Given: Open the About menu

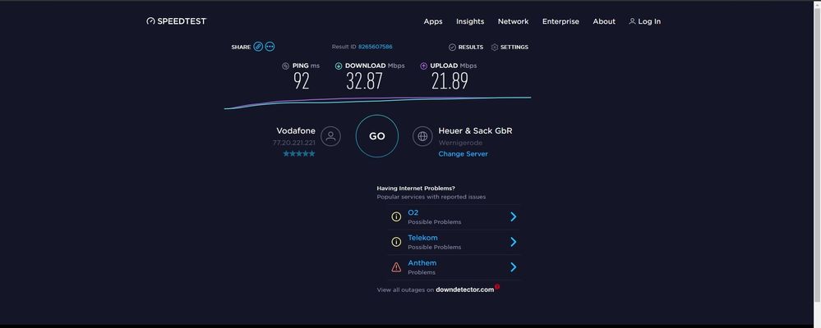Looking at the screenshot, I should 604,21.
